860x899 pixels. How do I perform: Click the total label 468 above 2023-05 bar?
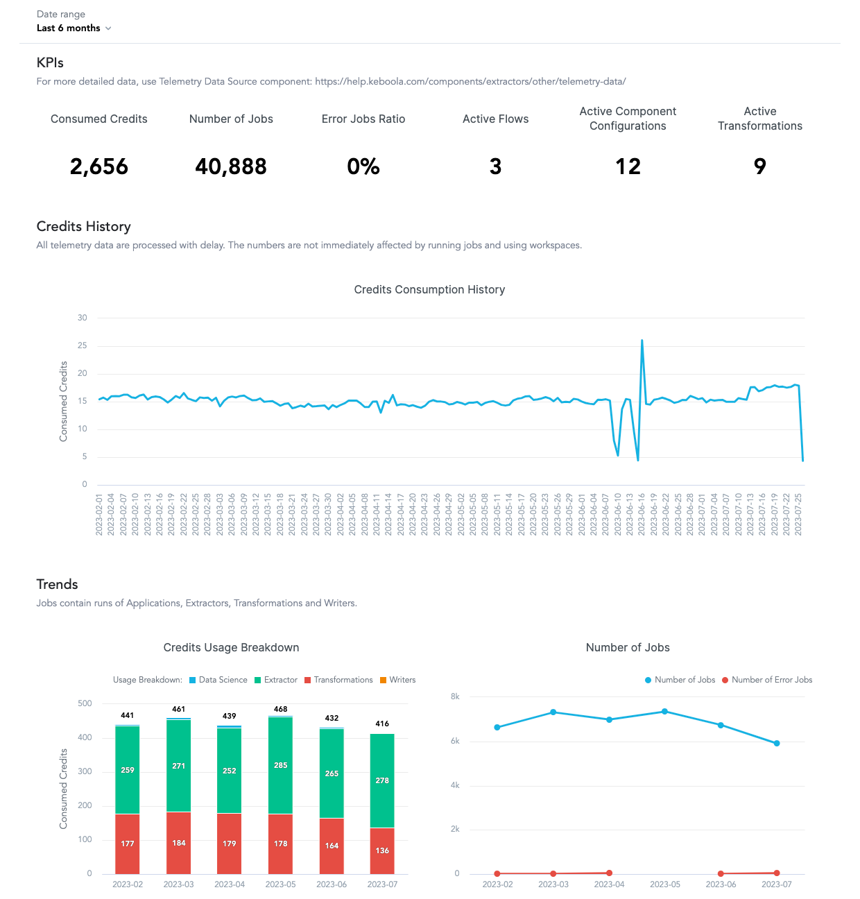click(x=281, y=709)
